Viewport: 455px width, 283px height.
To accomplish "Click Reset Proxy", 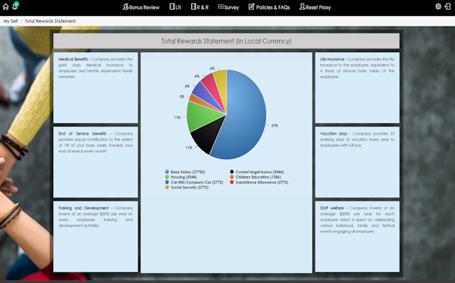I will click(315, 7).
